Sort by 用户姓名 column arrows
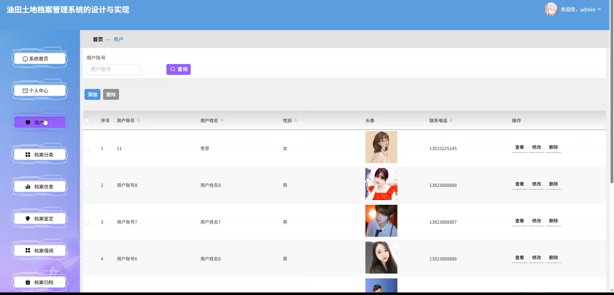The height and width of the screenshot is (295, 614). [222, 120]
